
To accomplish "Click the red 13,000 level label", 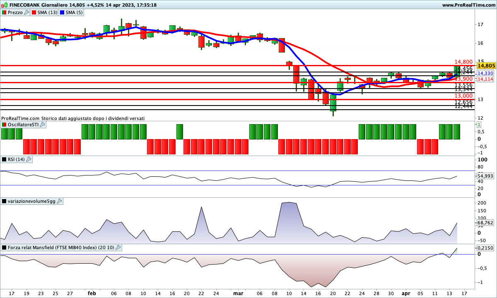I will pos(463,96).
